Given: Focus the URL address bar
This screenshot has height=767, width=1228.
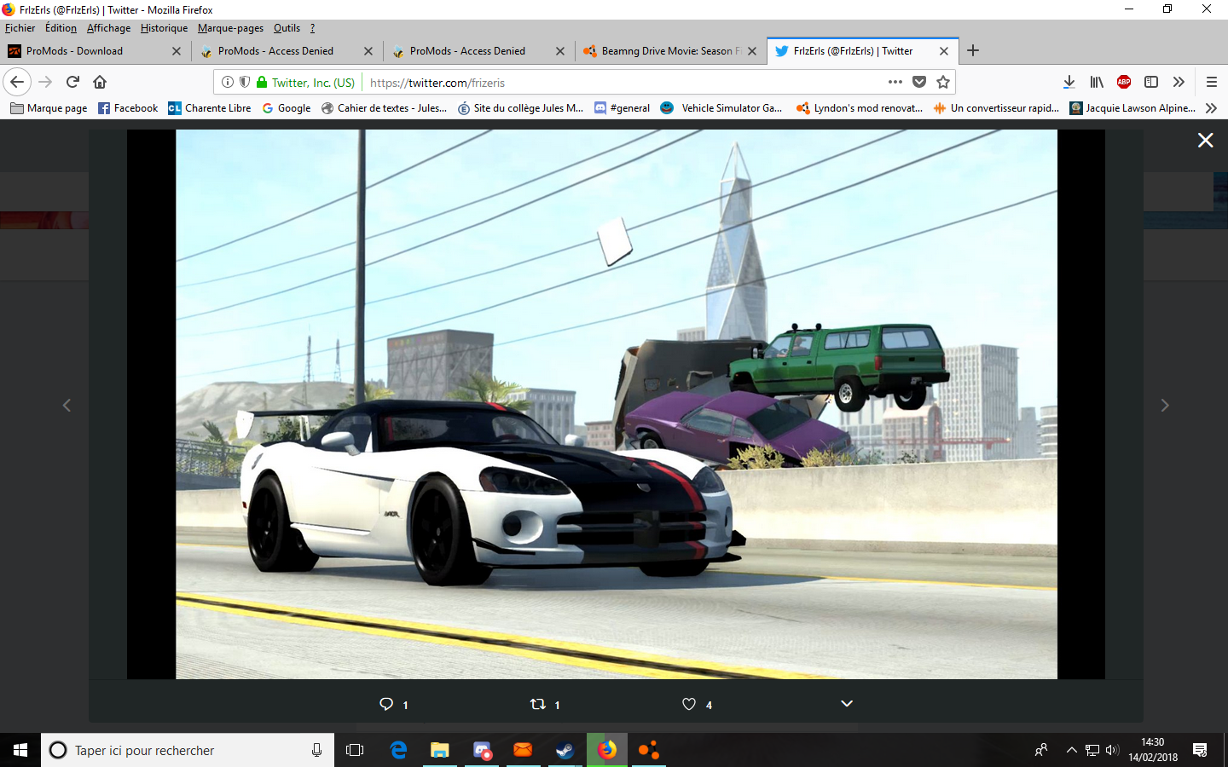Looking at the screenshot, I should 623,83.
